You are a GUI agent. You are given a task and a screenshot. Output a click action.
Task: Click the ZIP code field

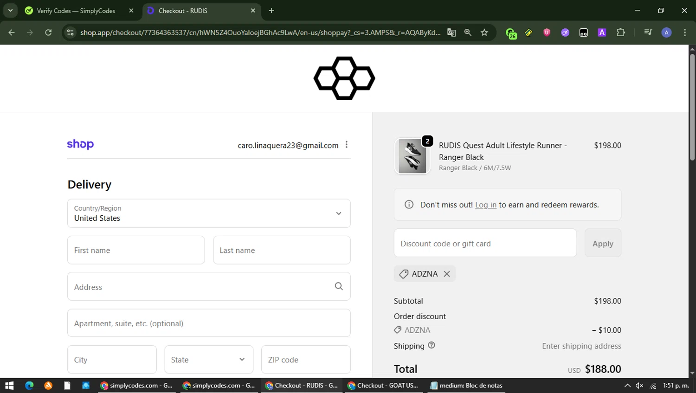click(x=306, y=360)
